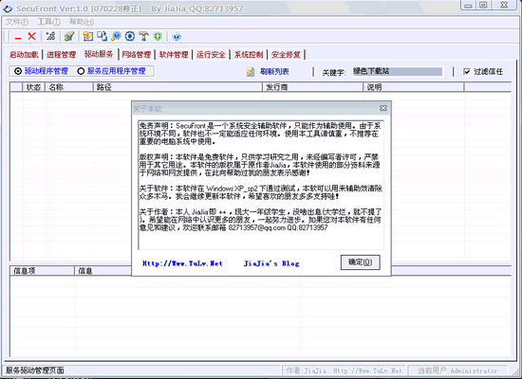
Task: Select the 服务应用程序管理 radio button
Action: tap(81, 71)
